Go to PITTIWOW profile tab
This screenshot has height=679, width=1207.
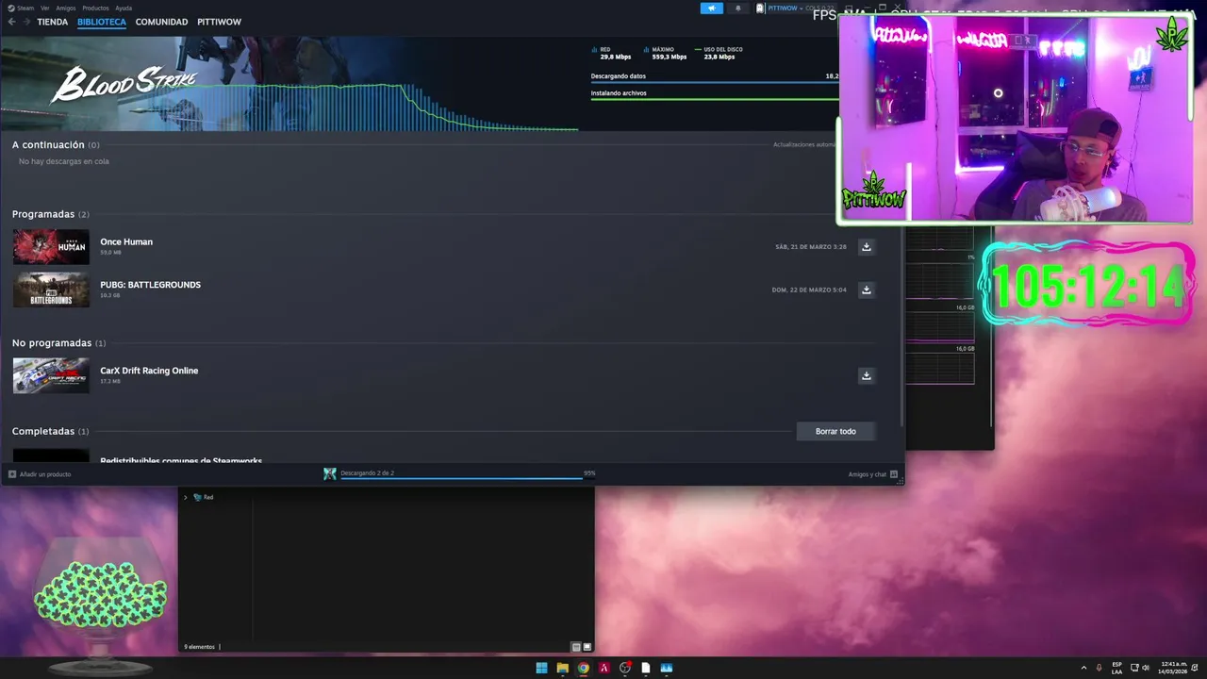219,22
